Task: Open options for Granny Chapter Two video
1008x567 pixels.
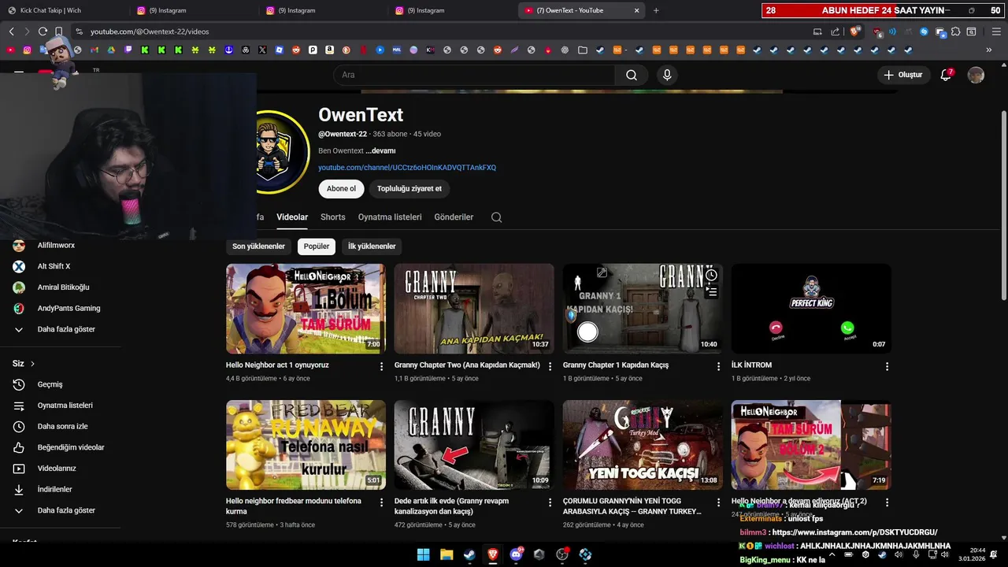Action: (x=550, y=366)
